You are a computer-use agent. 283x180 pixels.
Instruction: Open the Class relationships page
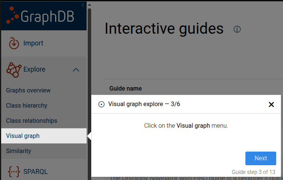click(x=32, y=121)
